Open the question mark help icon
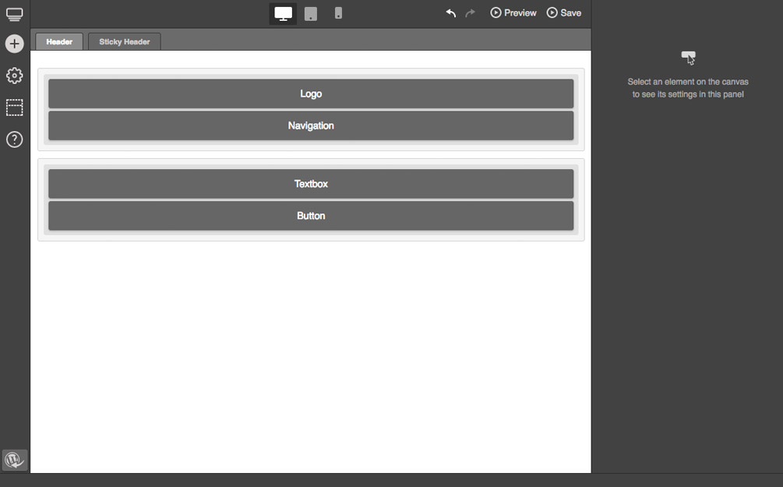Screen dimensions: 783x487 [15, 139]
